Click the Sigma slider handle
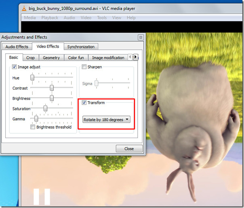244x208 pixels. (97, 83)
